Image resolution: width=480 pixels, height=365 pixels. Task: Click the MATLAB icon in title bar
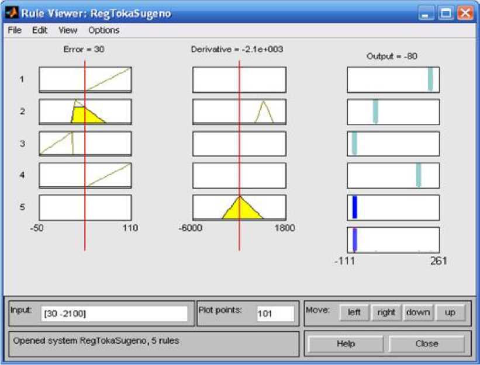(12, 13)
